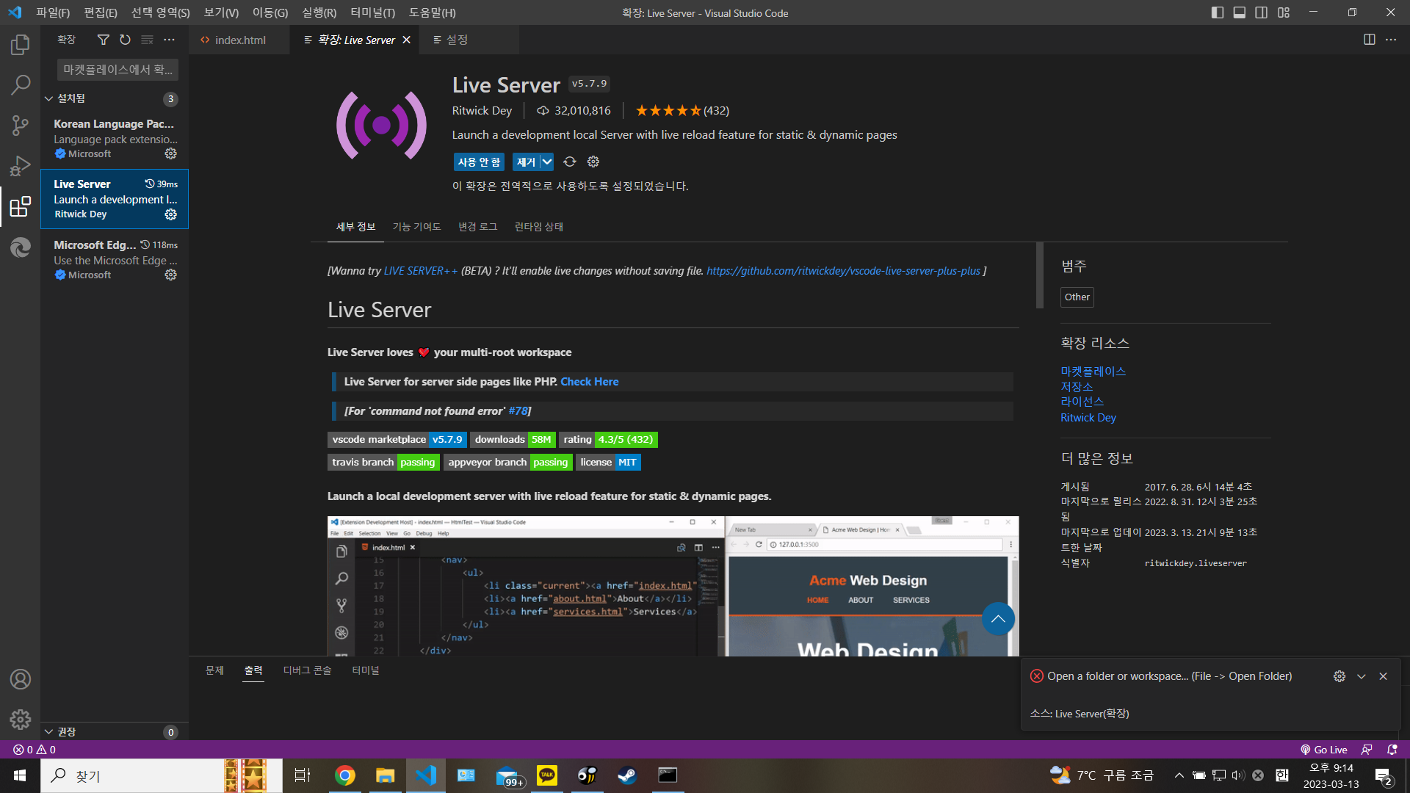Switch to the 터미널 panel tab
The width and height of the screenshot is (1410, 793).
pos(366,670)
